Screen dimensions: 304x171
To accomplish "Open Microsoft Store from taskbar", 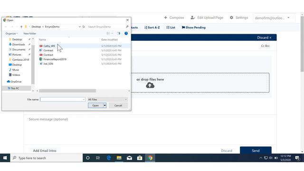I will click(x=140, y=158).
